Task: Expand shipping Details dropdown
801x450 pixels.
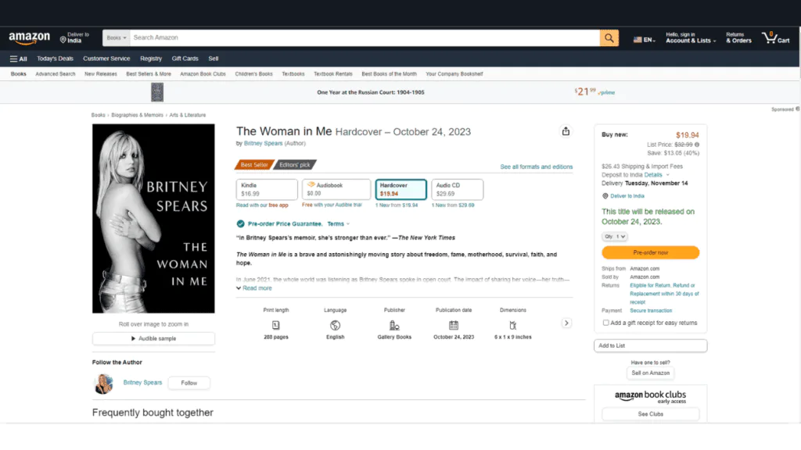Action: click(656, 175)
